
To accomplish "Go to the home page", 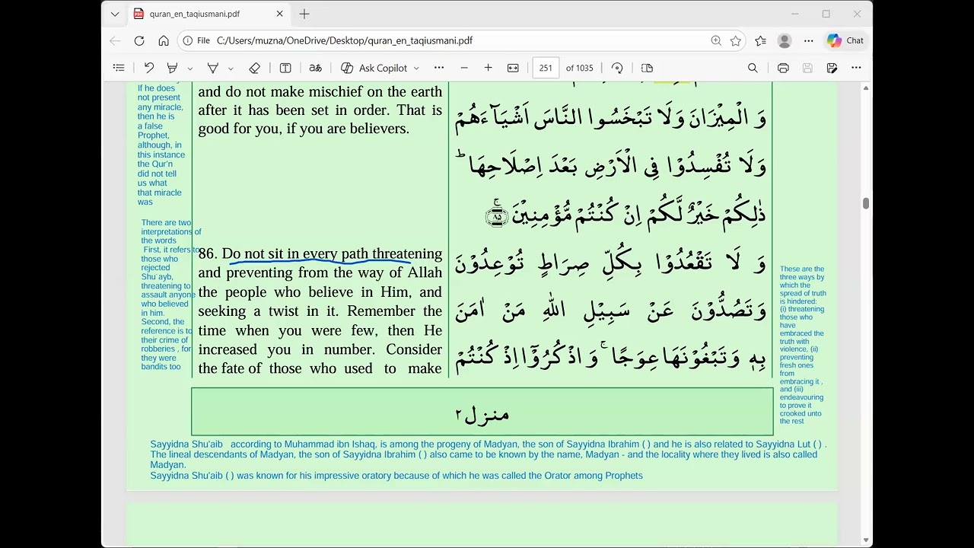I will [164, 40].
